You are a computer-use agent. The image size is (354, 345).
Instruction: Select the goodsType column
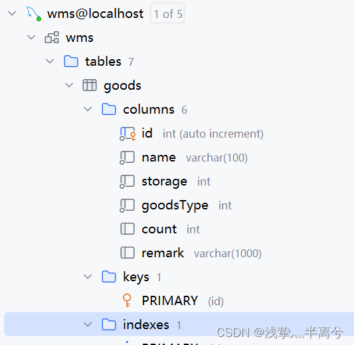coord(175,205)
